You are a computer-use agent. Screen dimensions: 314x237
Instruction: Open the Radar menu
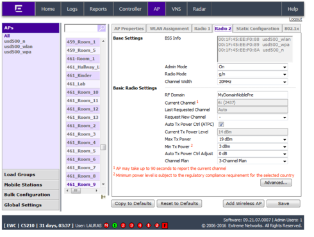tap(199, 9)
